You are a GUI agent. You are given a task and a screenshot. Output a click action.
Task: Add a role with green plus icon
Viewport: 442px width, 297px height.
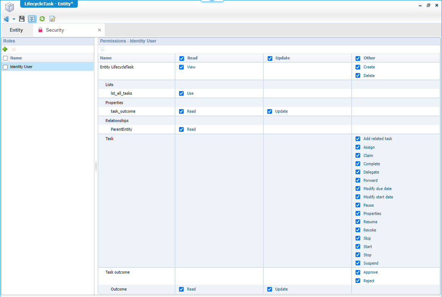click(x=5, y=49)
